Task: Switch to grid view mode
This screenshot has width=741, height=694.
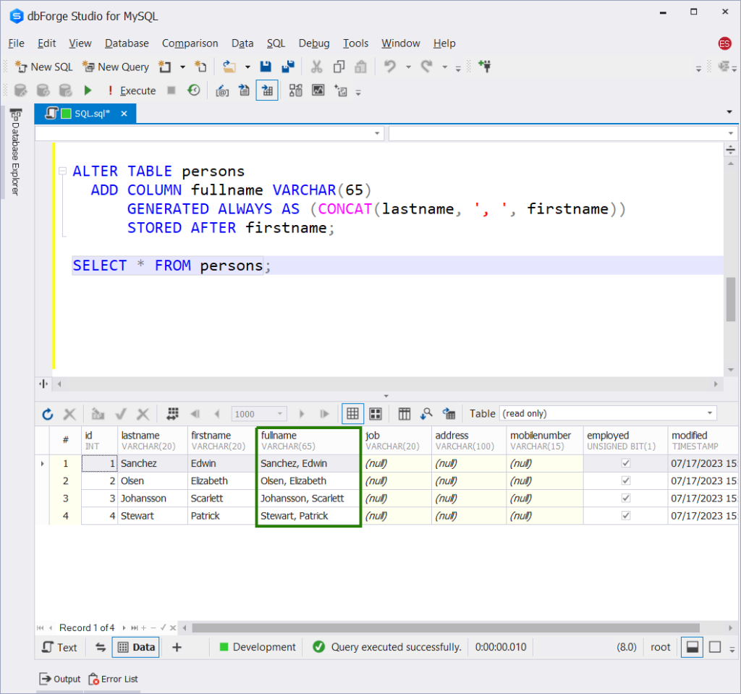Action: [352, 414]
